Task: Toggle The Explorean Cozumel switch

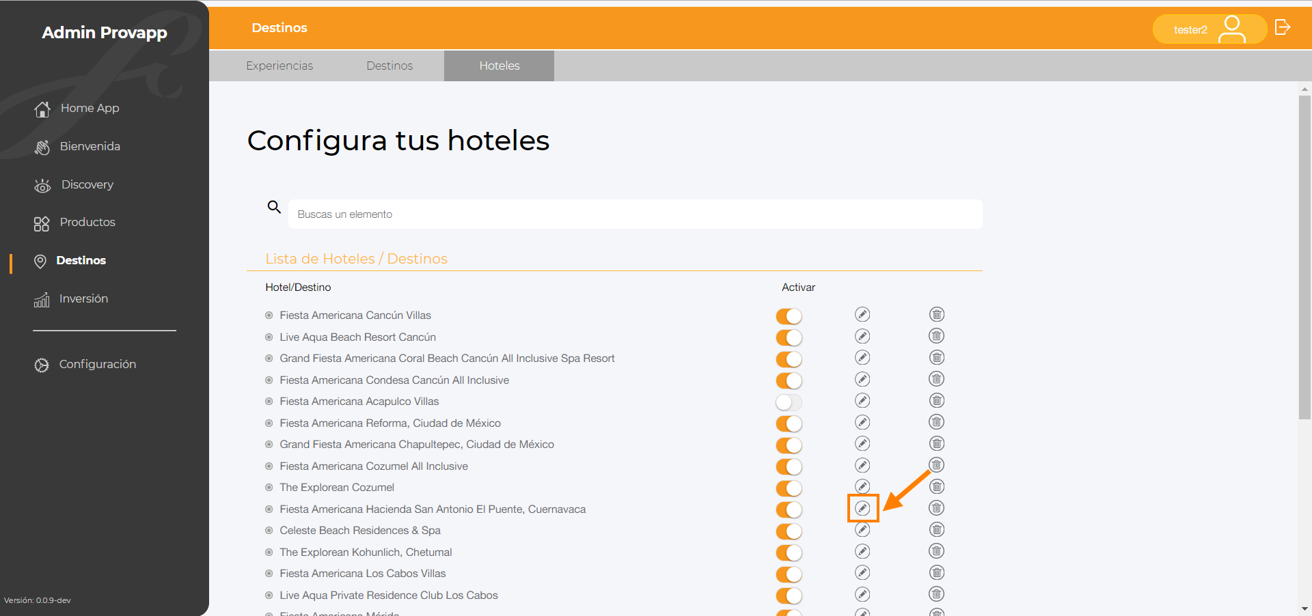Action: click(x=789, y=488)
